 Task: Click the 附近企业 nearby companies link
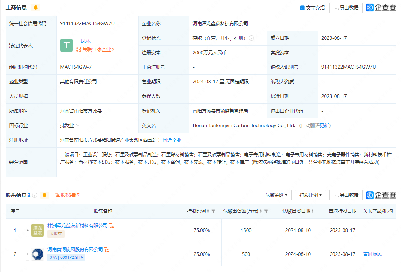172,140
